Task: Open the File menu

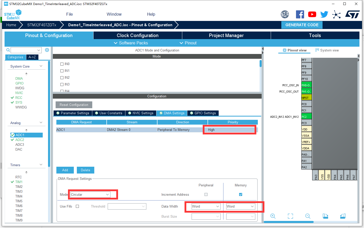Action: click(70, 14)
